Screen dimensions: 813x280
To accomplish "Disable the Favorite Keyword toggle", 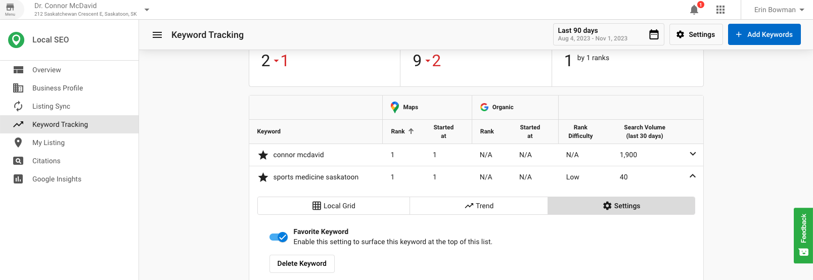I will [x=279, y=237].
